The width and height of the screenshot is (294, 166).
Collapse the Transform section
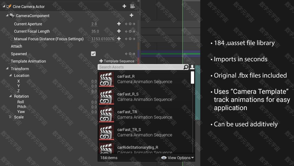(7, 68)
